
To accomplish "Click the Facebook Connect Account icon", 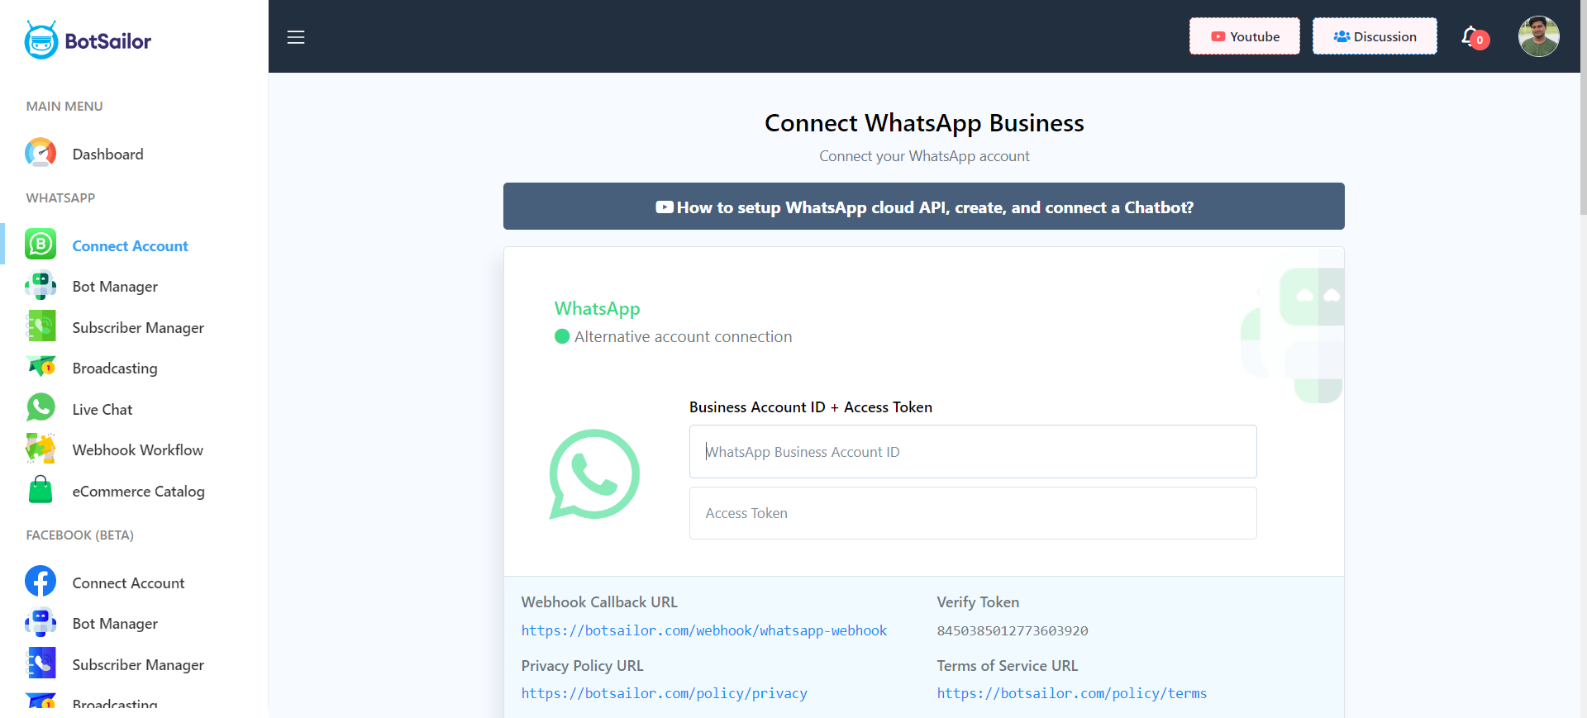I will [41, 582].
